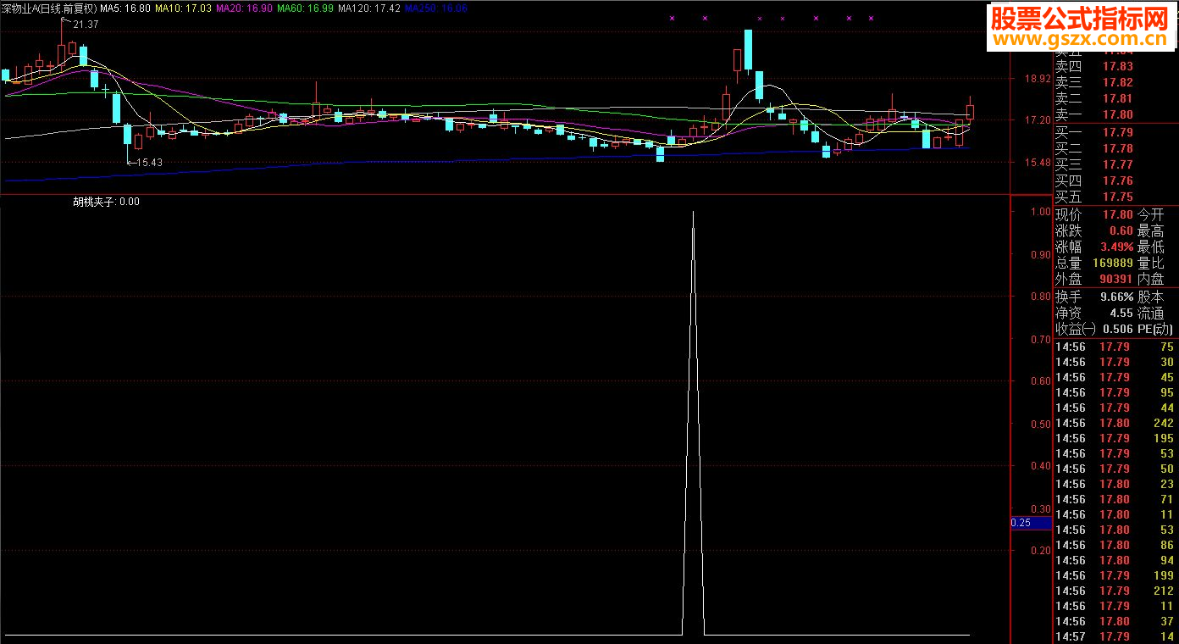This screenshot has height=644, width=1179.
Task: Select the MA20: 16.90 indicator label
Action: tap(244, 8)
